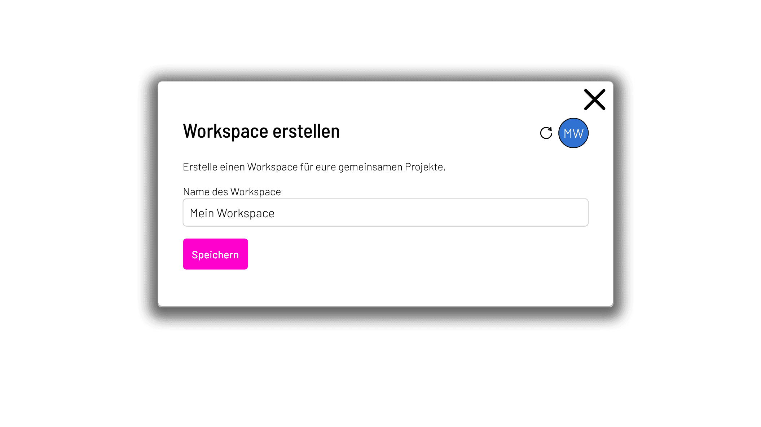
Task: Submit the workspace creation form
Action: click(x=215, y=254)
